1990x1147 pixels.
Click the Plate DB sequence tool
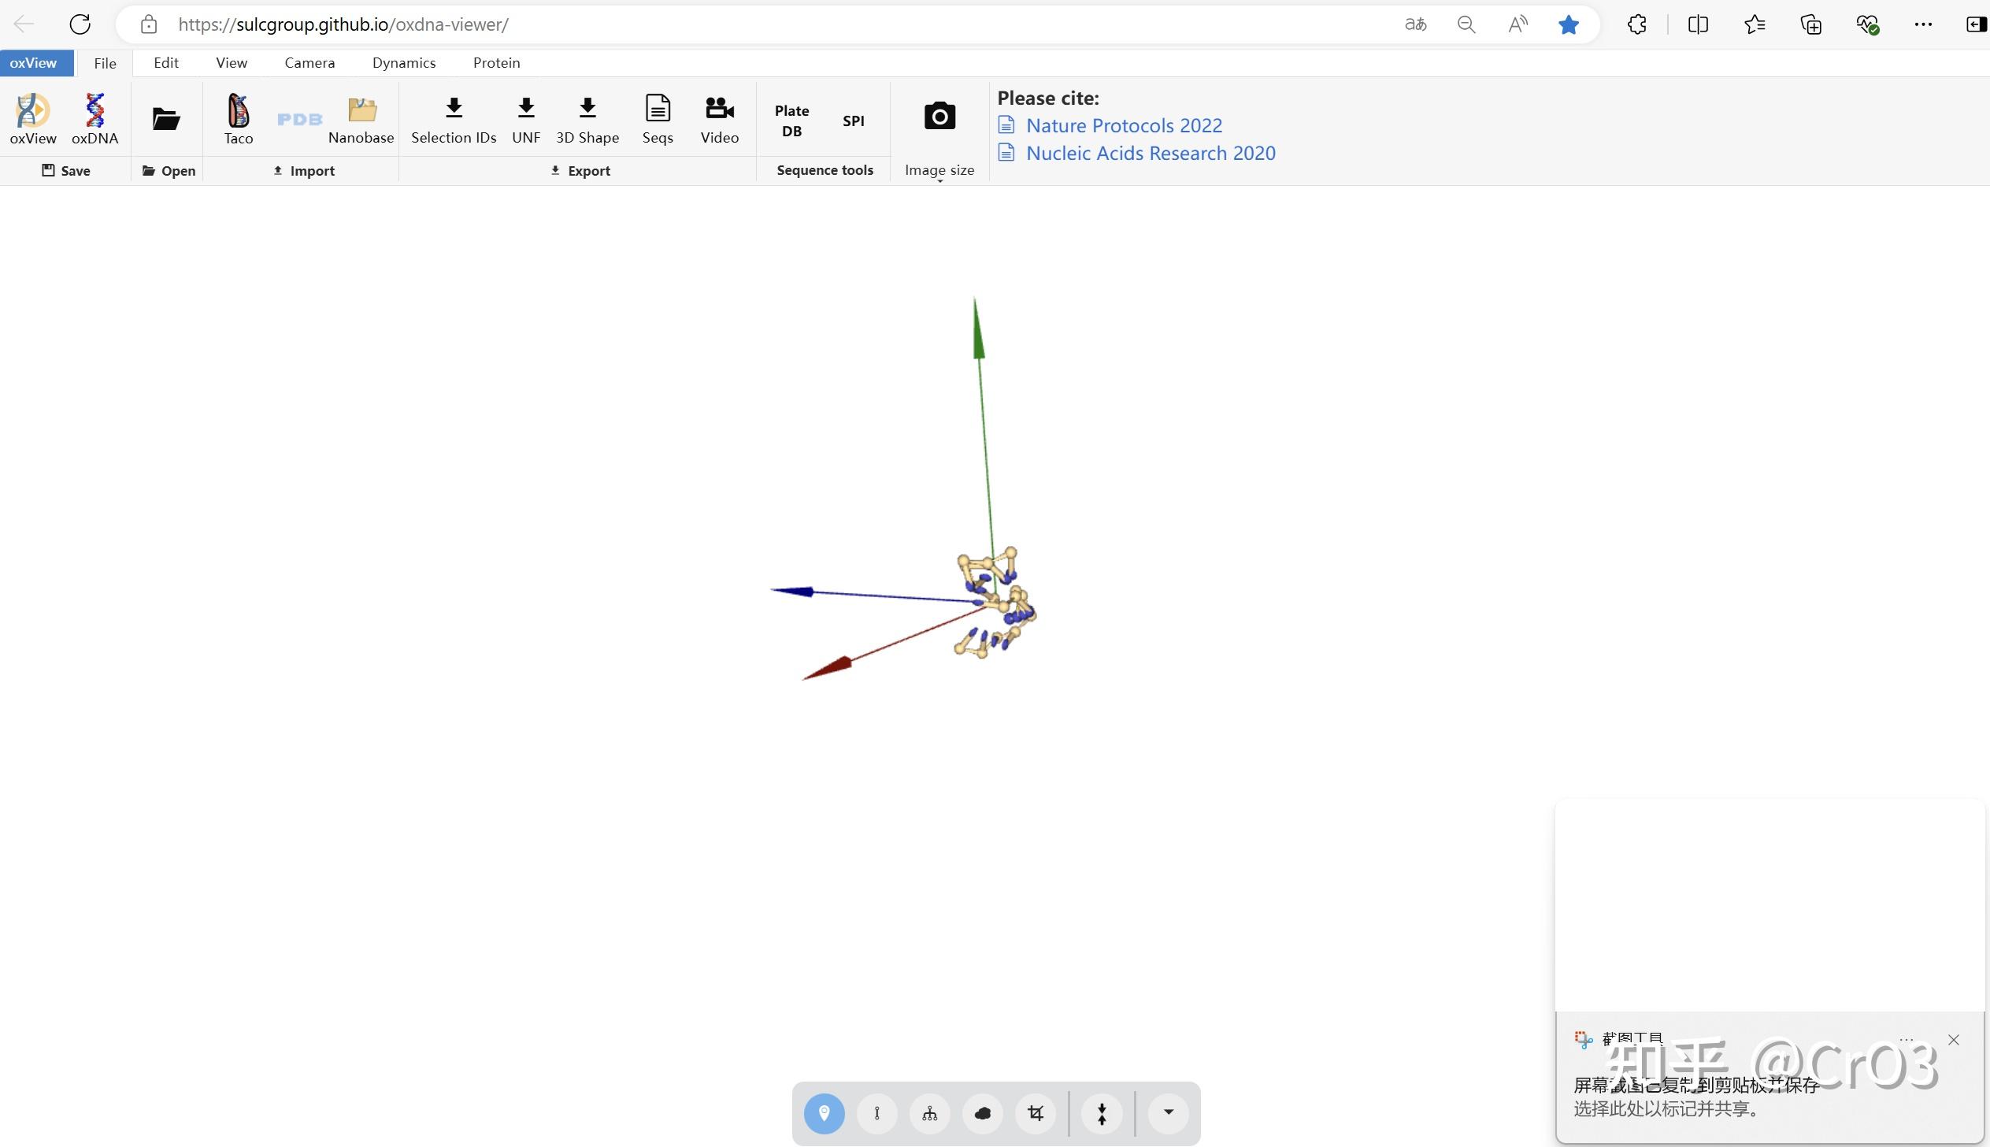click(791, 121)
